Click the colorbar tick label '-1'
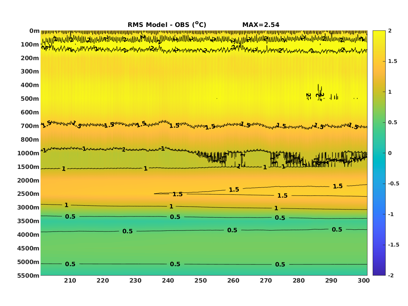Viewport: 408px width, 306px height. [391, 214]
